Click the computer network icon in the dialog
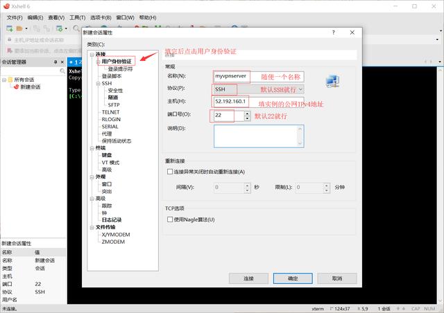 point(332,82)
